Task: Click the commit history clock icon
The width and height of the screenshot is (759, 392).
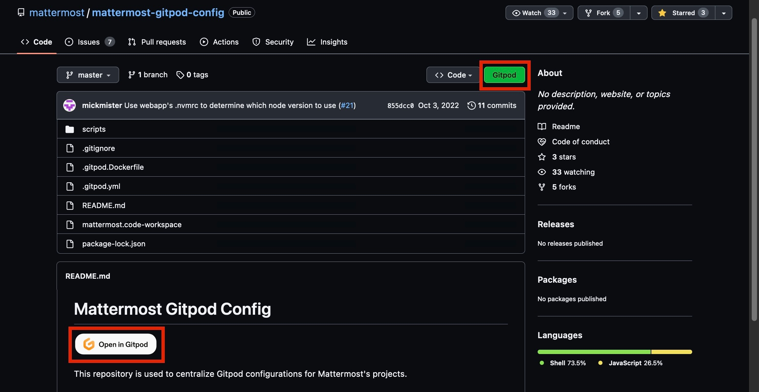Action: [472, 105]
